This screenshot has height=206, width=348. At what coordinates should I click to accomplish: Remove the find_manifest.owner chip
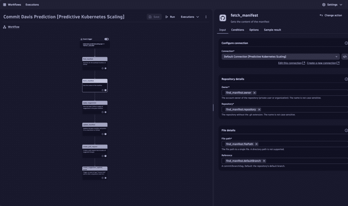tap(254, 93)
